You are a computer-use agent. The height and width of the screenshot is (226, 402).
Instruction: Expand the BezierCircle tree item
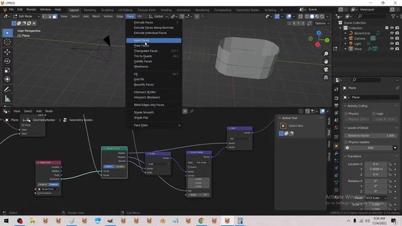coord(345,33)
